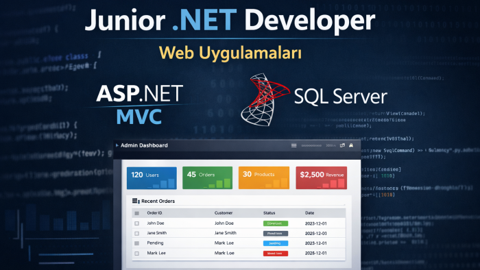Click the bar chart in the Revenue card

331,184
